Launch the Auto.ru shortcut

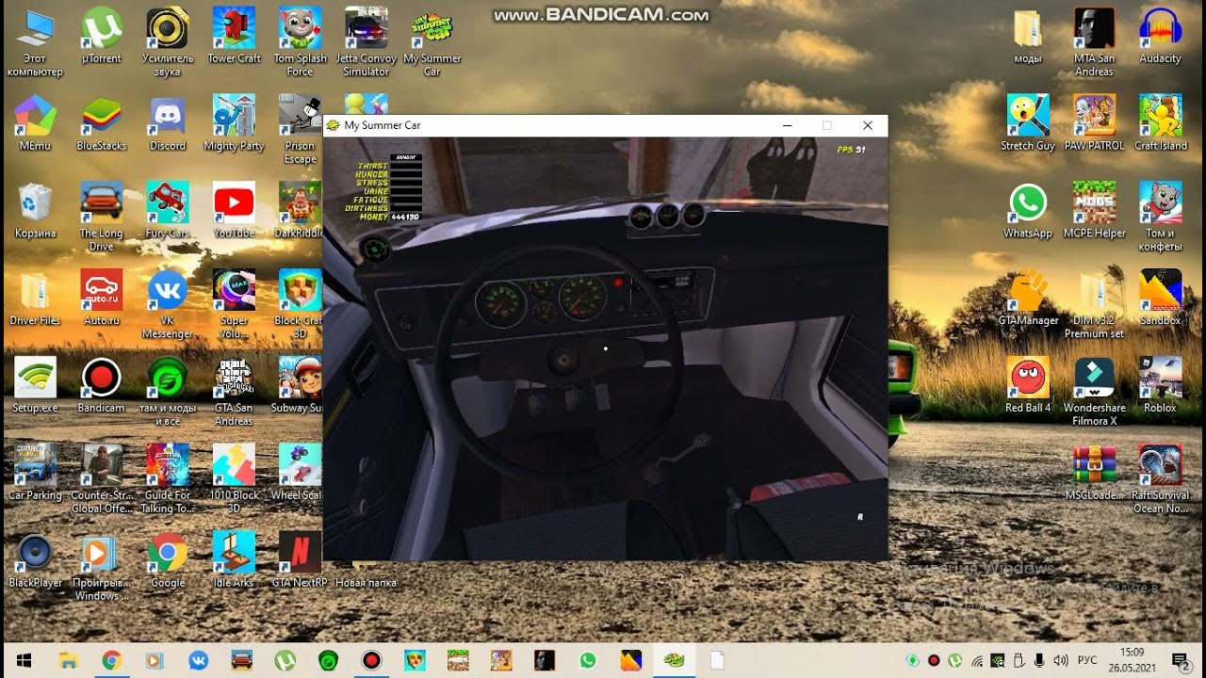tap(102, 299)
